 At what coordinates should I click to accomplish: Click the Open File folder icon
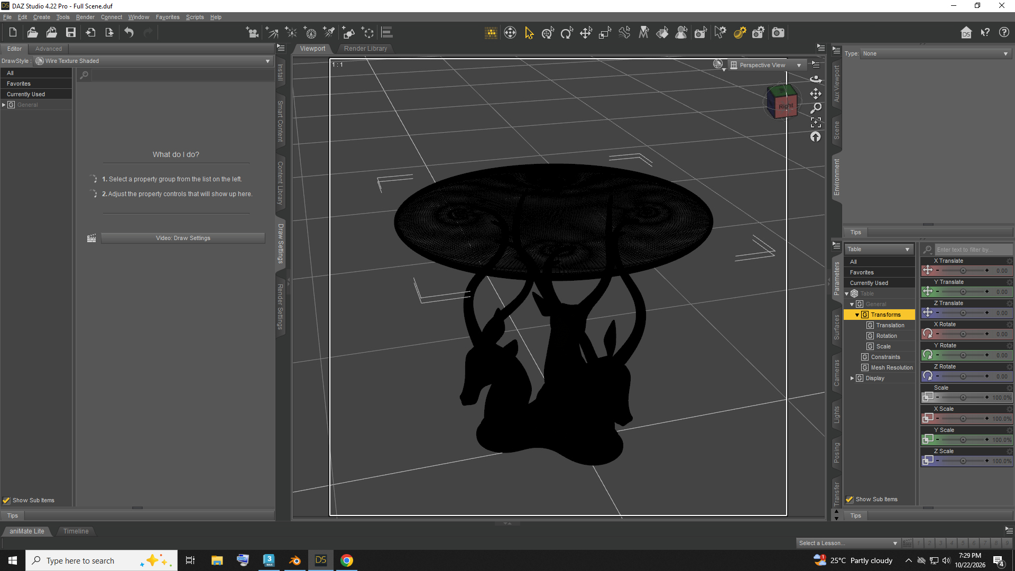click(x=32, y=33)
